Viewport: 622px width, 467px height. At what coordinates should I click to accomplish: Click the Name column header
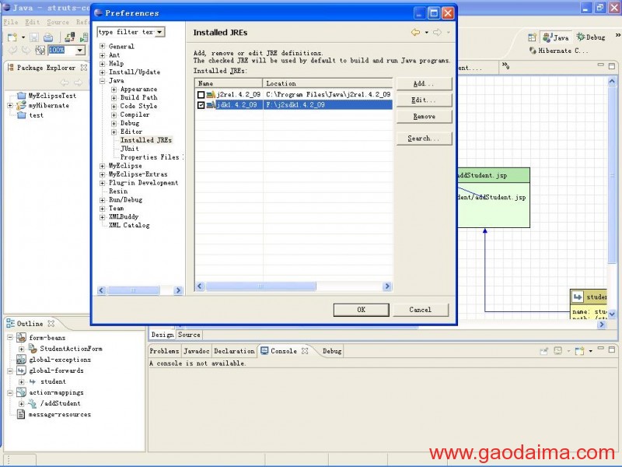click(229, 83)
